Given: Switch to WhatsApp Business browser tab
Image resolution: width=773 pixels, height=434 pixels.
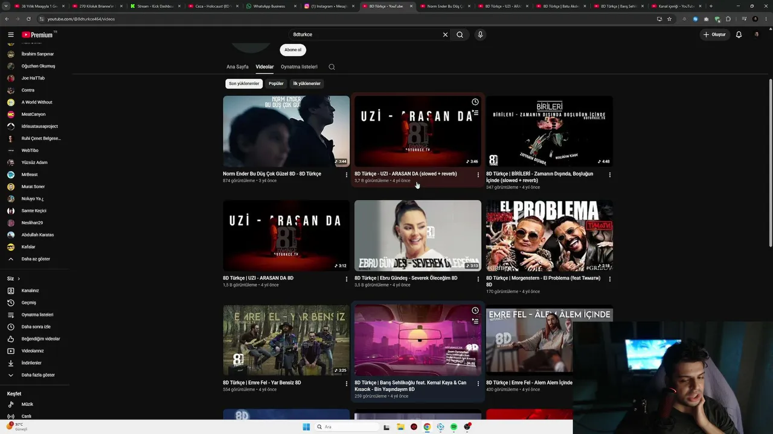Looking at the screenshot, I should coord(271,6).
